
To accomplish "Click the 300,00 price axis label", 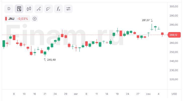I will [x=174, y=7].
